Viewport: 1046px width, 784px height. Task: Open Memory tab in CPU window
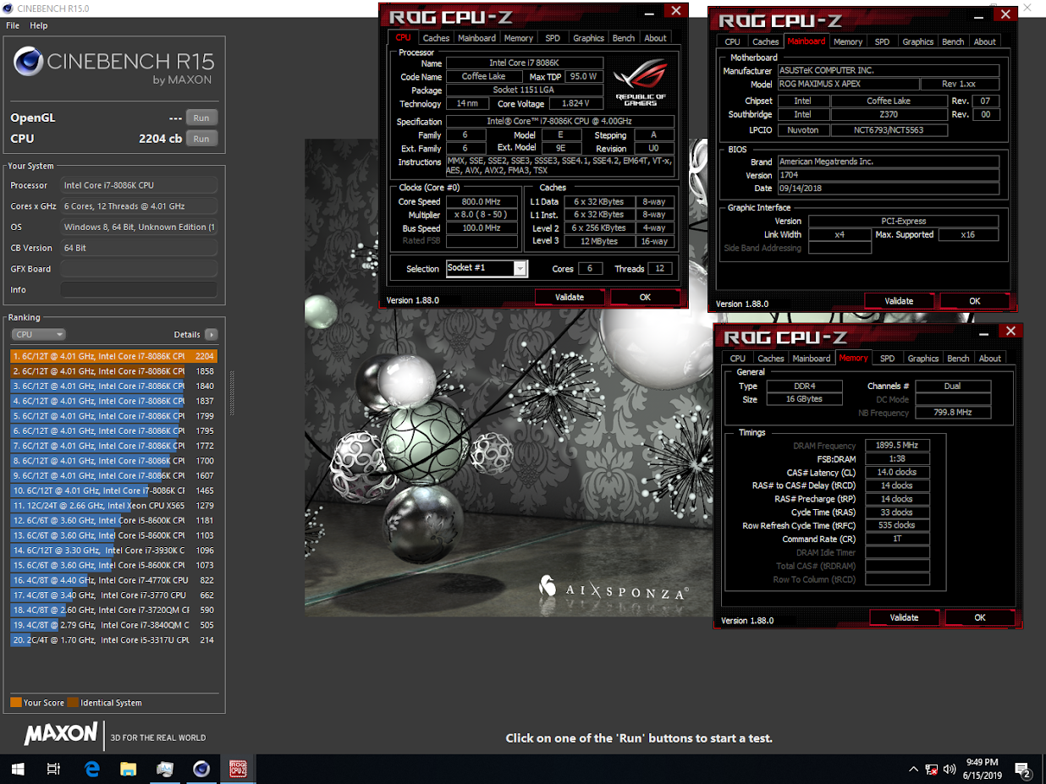tap(519, 37)
